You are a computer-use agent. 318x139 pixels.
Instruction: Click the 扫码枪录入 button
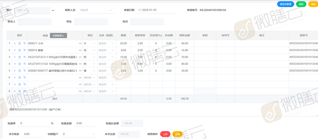(58, 35)
